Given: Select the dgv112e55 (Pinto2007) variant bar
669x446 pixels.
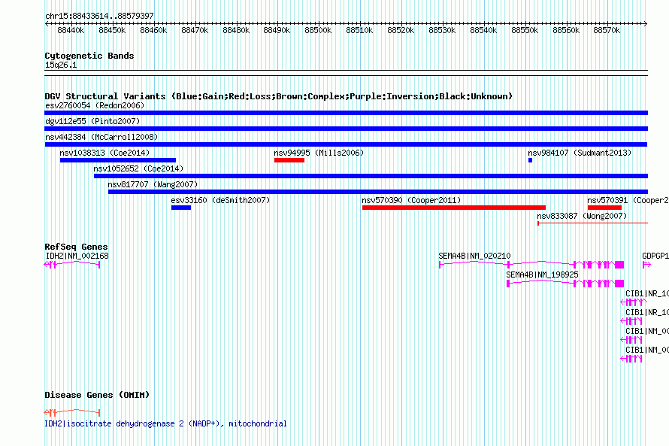Looking at the screenshot, I should click(x=346, y=129).
